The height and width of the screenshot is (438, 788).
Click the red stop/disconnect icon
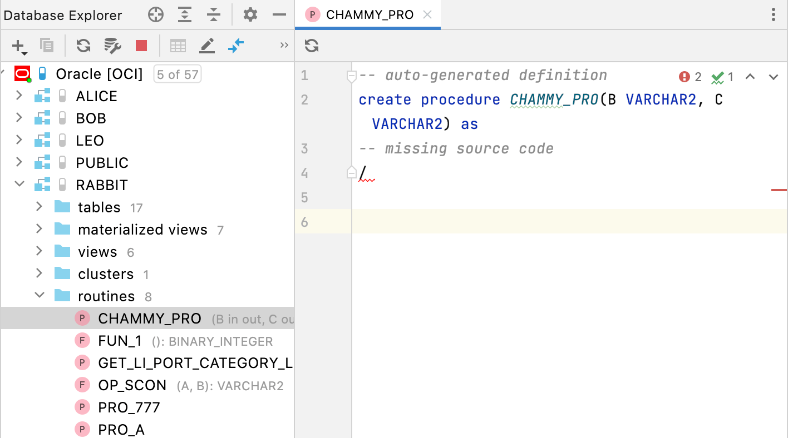point(141,46)
